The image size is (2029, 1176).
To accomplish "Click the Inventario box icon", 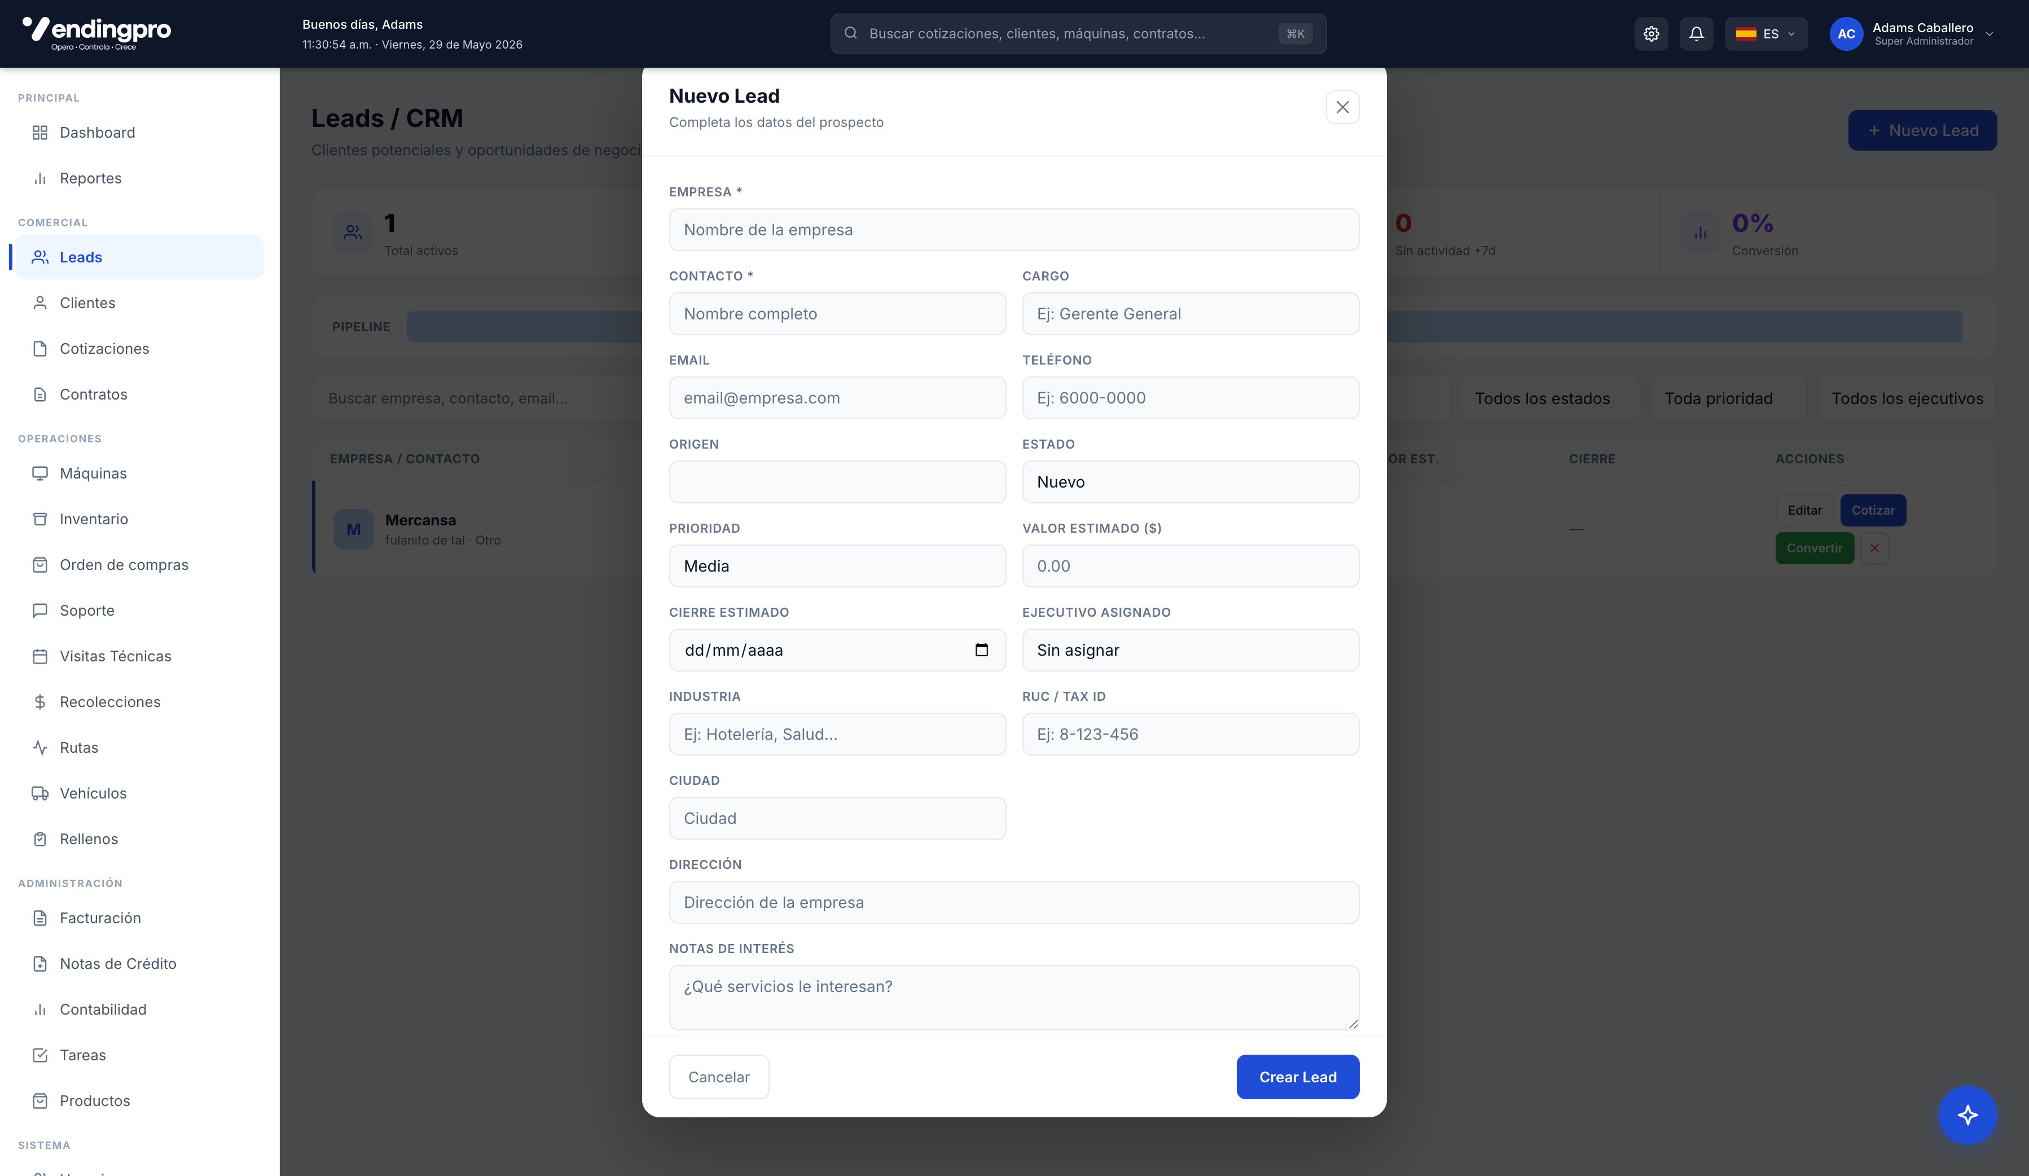I will pos(39,519).
